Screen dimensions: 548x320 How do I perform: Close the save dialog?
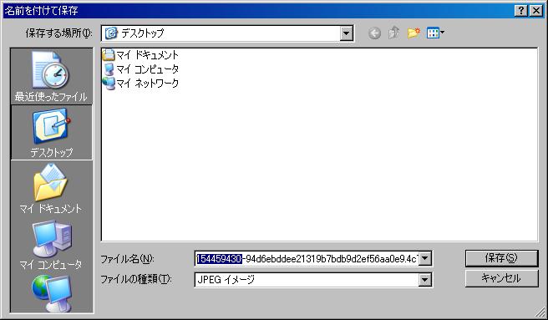pyautogui.click(x=536, y=11)
